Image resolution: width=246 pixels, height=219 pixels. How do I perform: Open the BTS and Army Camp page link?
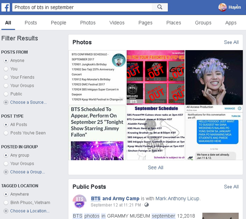pos(115,198)
